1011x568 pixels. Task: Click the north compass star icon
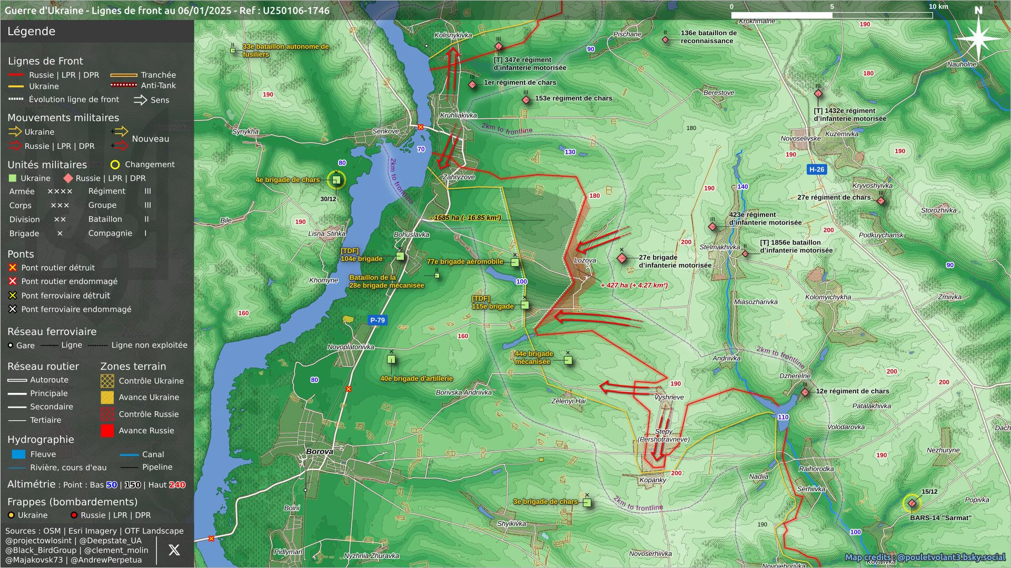click(978, 38)
